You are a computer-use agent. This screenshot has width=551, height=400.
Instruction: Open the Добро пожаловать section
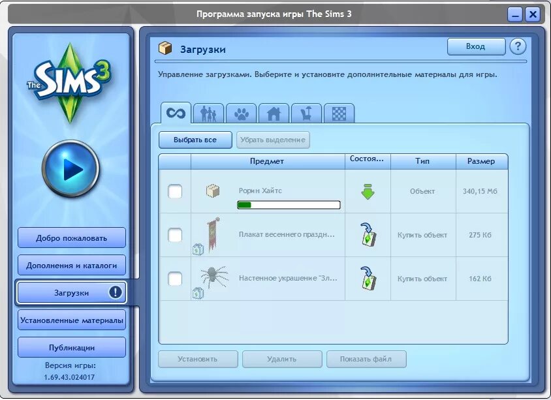72,238
